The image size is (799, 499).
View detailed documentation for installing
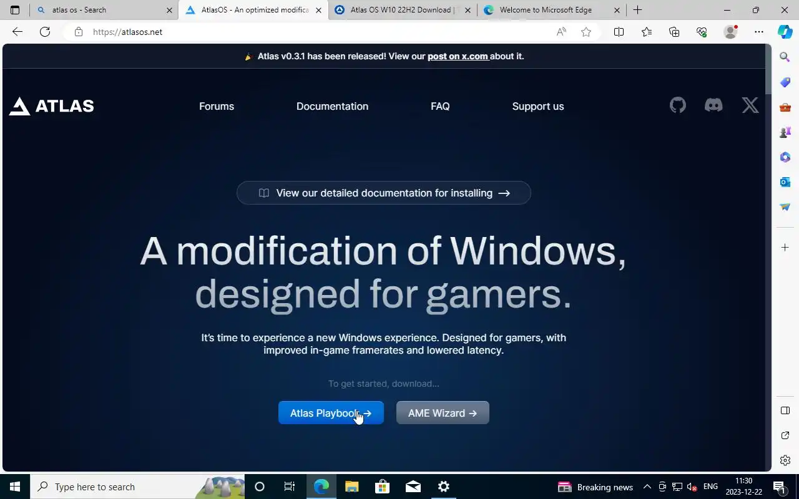pyautogui.click(x=384, y=193)
